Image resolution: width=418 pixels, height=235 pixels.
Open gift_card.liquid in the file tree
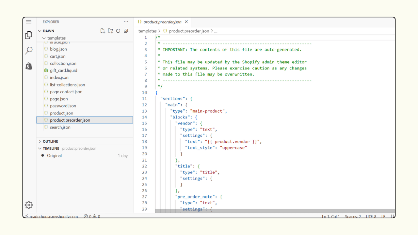click(x=64, y=70)
